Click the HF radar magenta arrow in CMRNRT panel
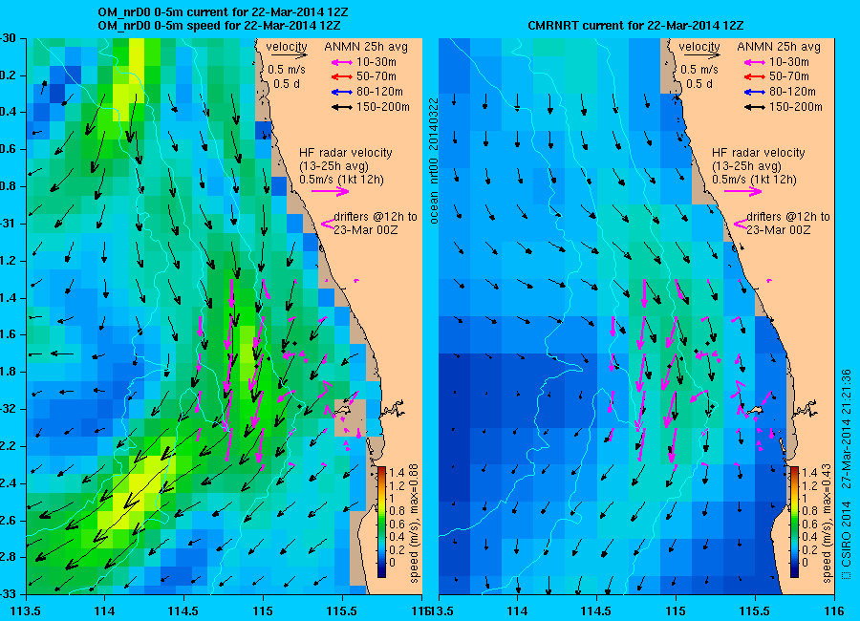The height and width of the screenshot is (621, 860). tap(743, 191)
